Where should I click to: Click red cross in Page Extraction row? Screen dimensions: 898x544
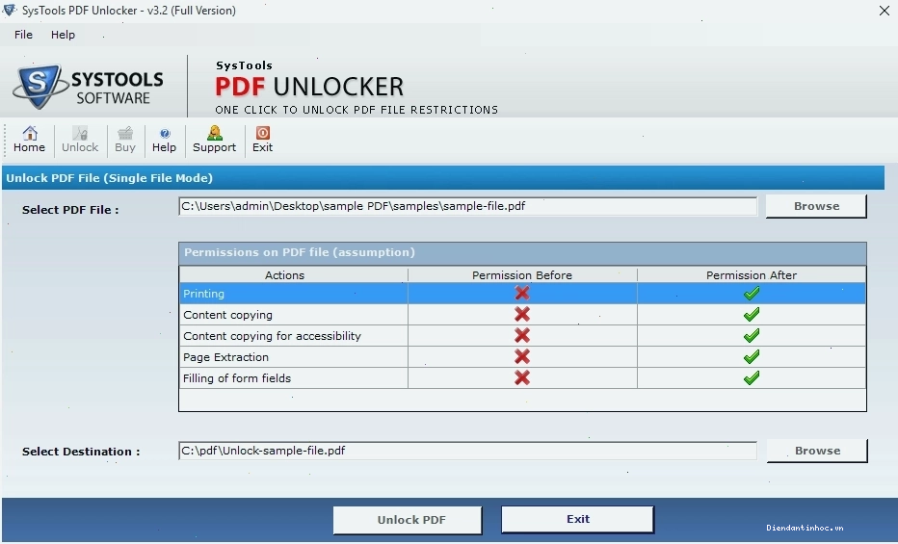coord(521,356)
